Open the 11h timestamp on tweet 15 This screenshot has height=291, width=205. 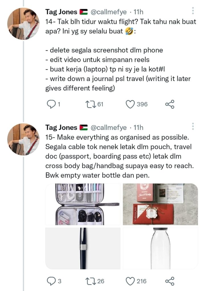(x=138, y=128)
